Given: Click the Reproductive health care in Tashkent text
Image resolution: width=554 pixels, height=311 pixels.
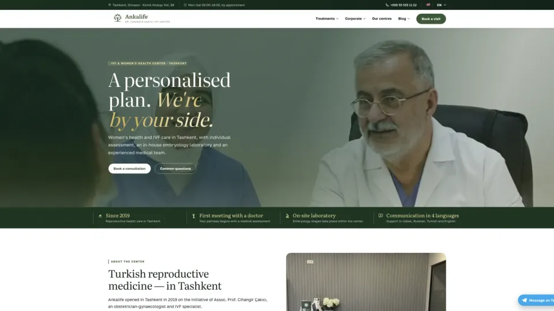Looking at the screenshot, I should (x=133, y=221).
